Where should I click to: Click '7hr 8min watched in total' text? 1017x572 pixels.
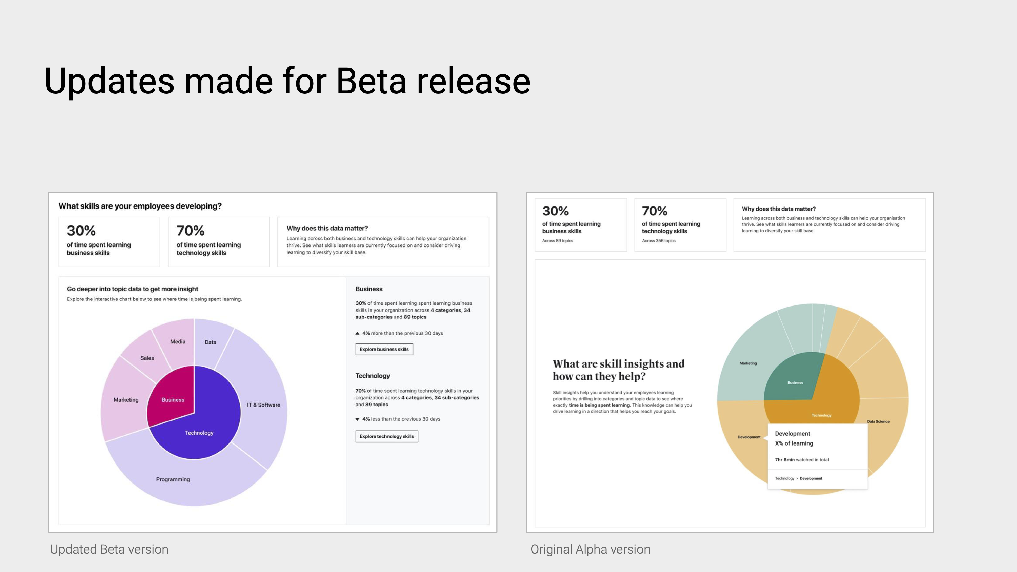801,460
